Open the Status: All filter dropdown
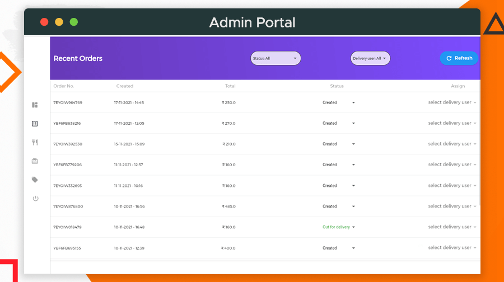The image size is (504, 282). 276,58
